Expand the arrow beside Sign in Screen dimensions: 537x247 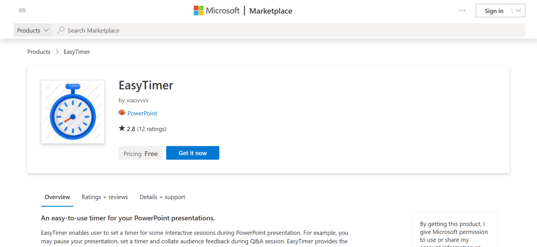click(x=518, y=10)
